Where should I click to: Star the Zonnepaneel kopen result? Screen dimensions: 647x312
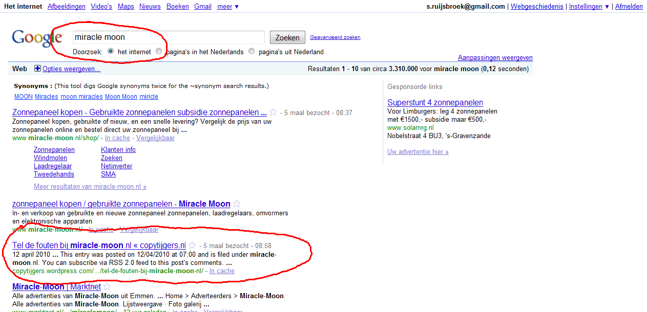click(x=273, y=113)
